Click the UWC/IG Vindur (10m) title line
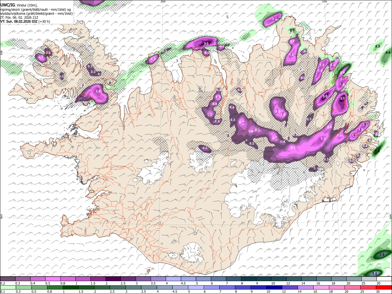 coord(19,5)
